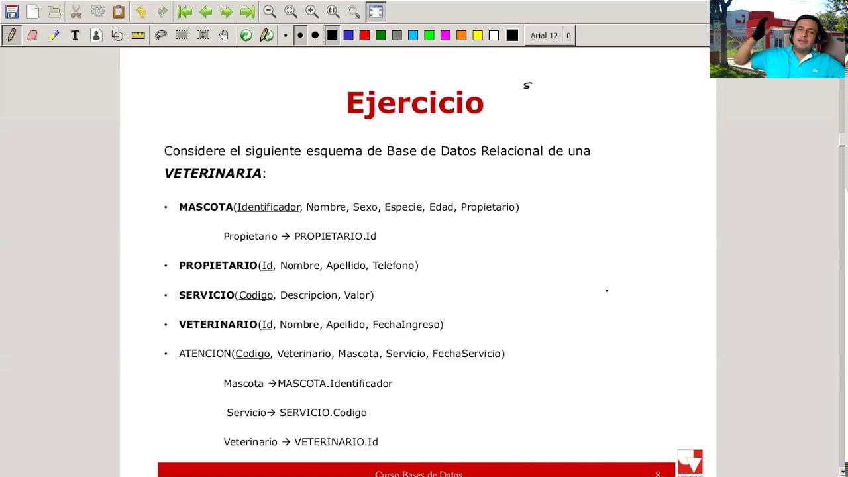Pick the blue color swatch
Image resolution: width=848 pixels, height=477 pixels.
348,36
